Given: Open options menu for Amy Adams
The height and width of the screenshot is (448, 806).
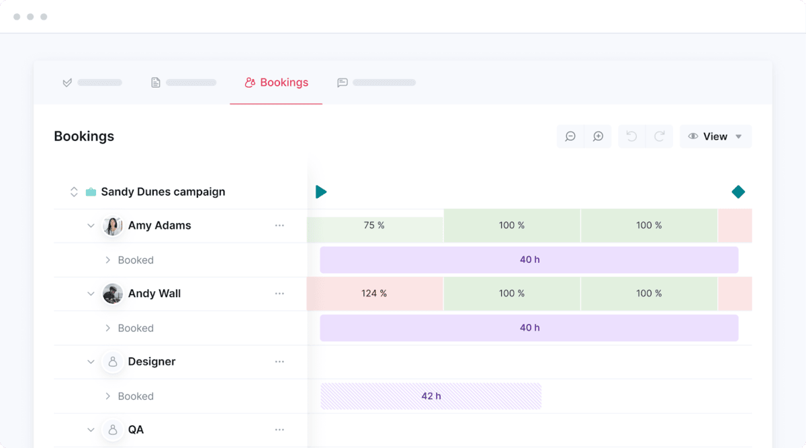Looking at the screenshot, I should [280, 225].
